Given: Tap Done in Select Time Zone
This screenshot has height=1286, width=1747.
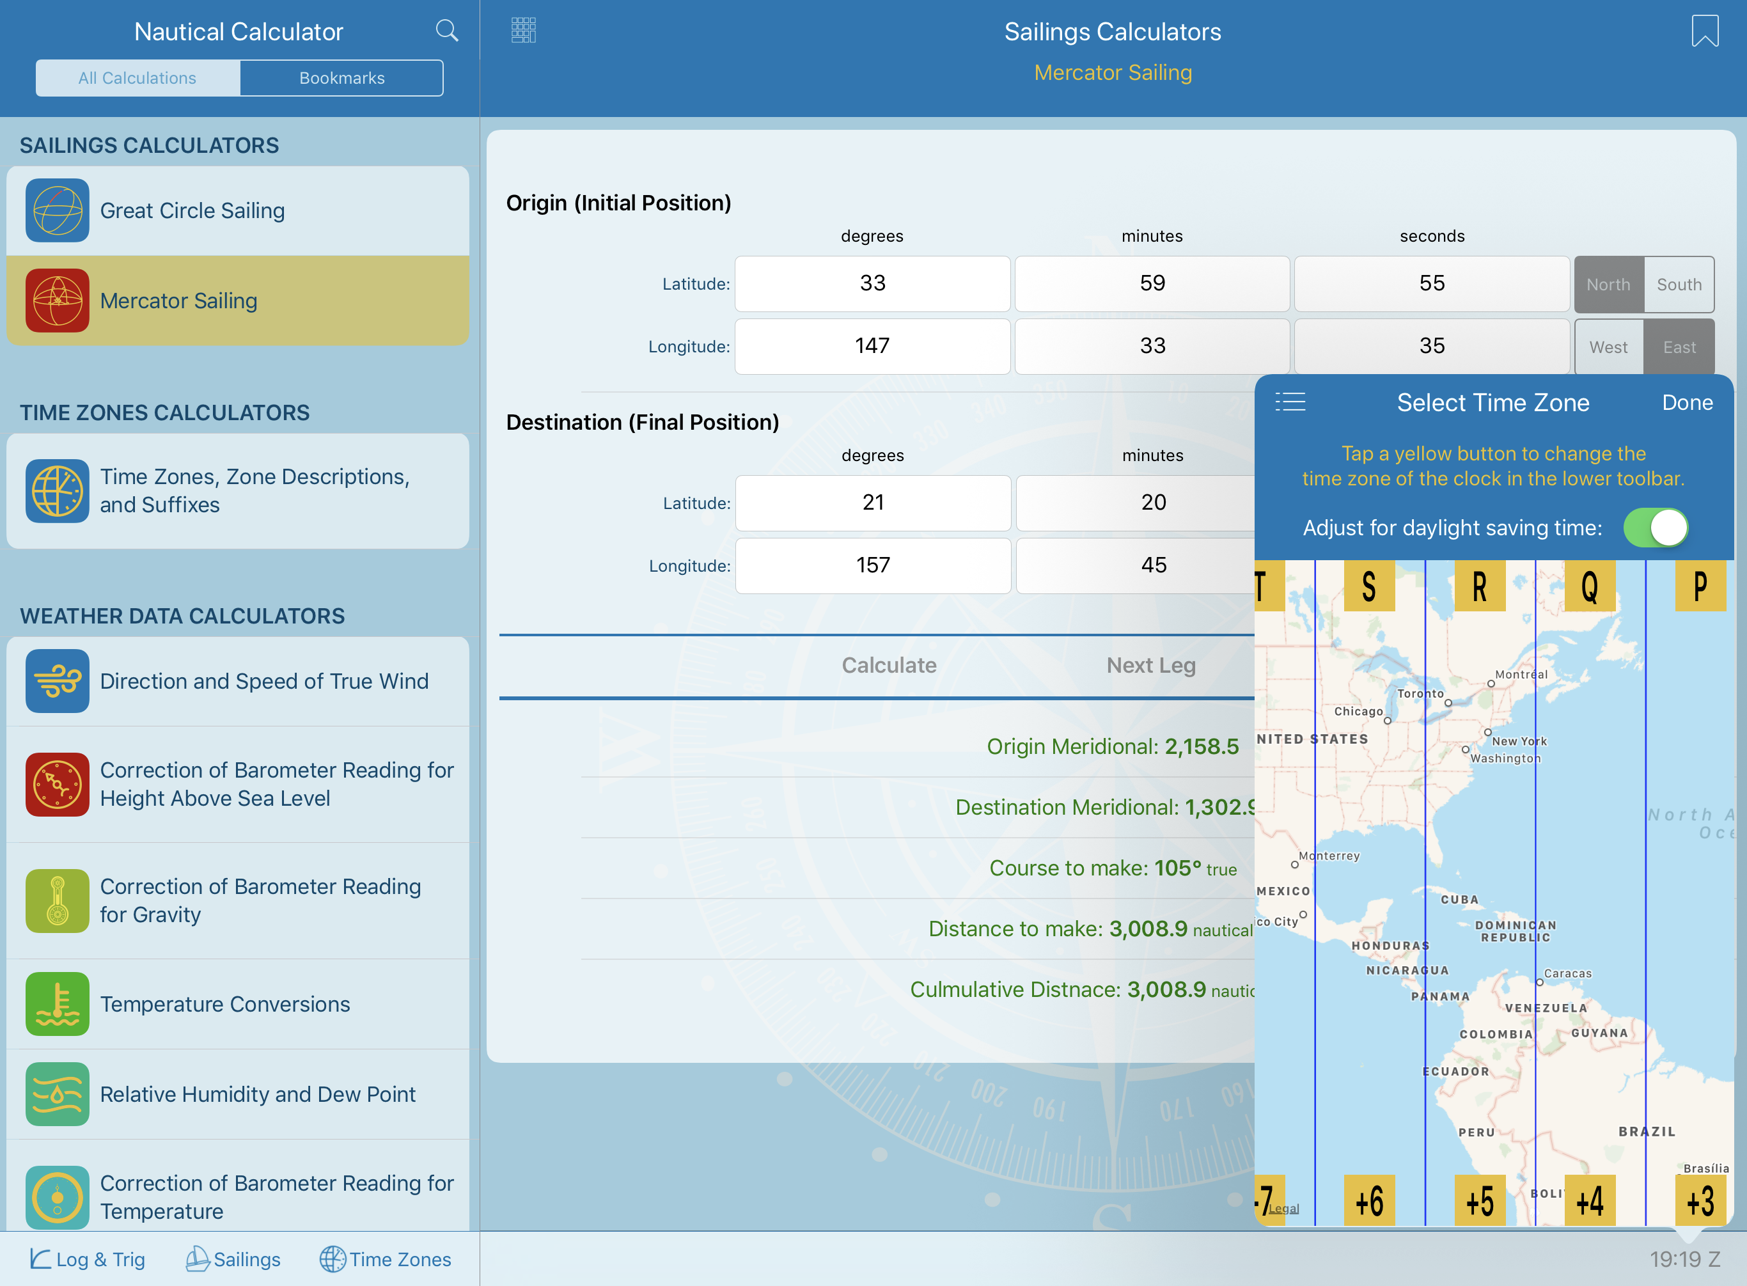Looking at the screenshot, I should click(1687, 402).
